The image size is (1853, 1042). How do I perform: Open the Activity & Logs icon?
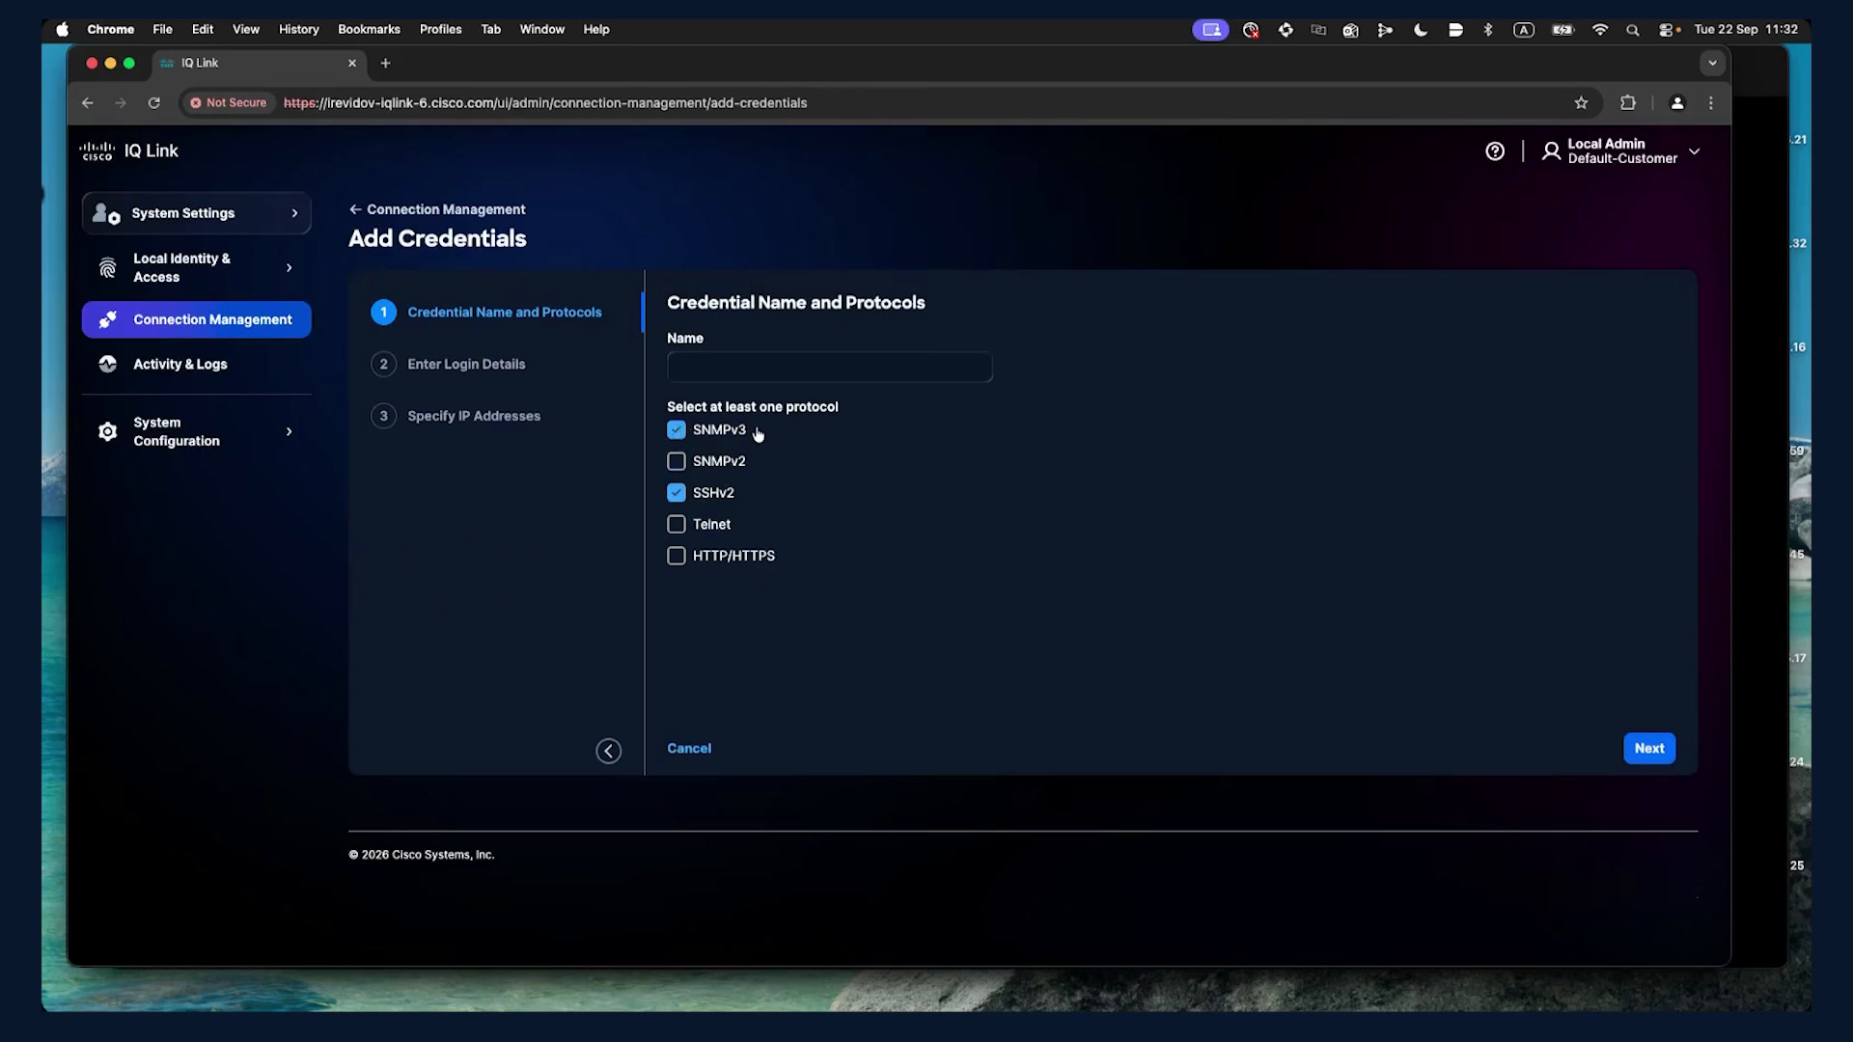pyautogui.click(x=107, y=364)
